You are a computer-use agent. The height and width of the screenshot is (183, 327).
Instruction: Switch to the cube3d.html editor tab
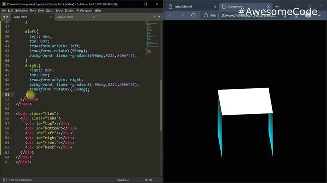[76, 17]
